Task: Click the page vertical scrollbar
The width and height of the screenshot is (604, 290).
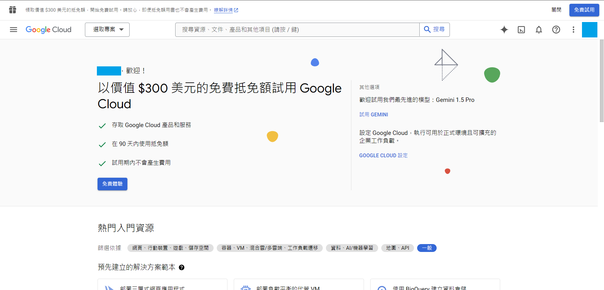Action: pos(601,81)
